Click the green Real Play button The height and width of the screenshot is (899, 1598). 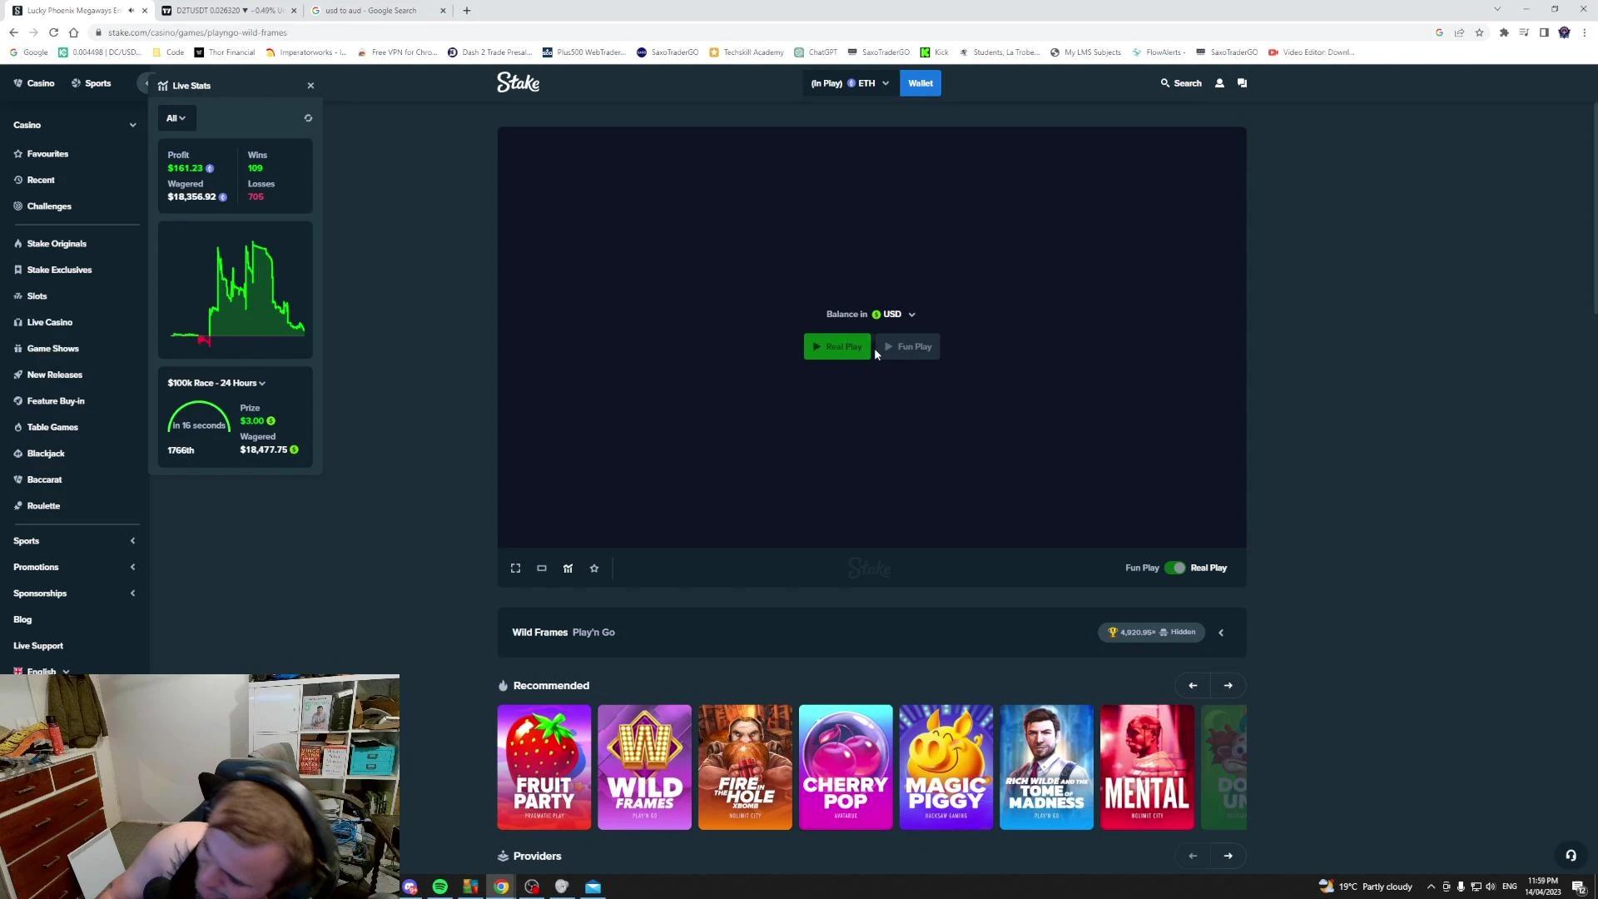837,346
